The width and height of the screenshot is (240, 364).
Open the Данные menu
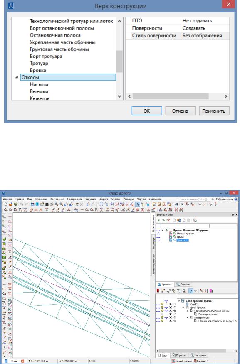(x=7, y=199)
